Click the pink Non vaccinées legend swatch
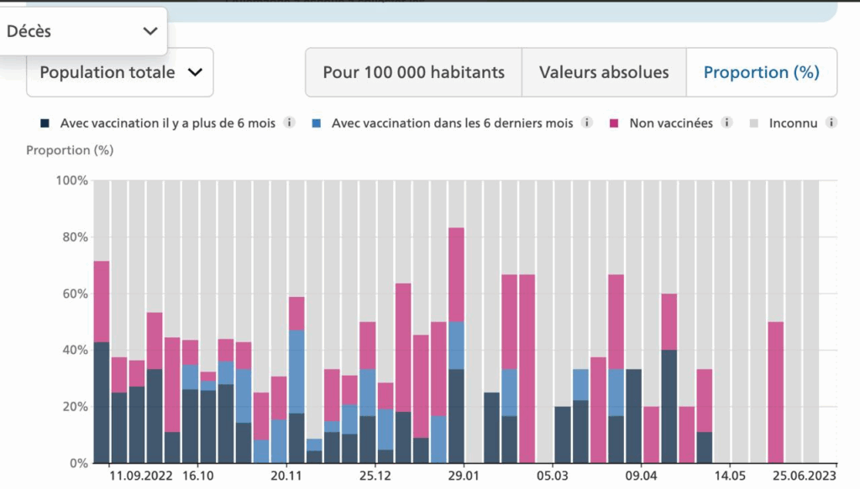 click(614, 123)
